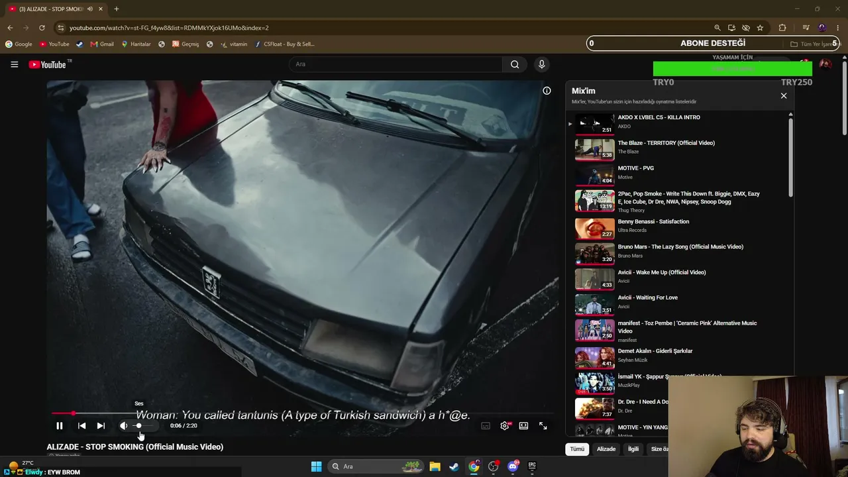This screenshot has height=477, width=848.
Task: Play manifest - Toz Pembe video
Action: (x=594, y=329)
